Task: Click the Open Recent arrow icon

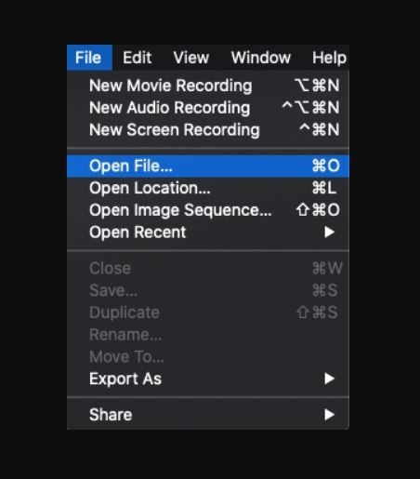Action: (329, 233)
